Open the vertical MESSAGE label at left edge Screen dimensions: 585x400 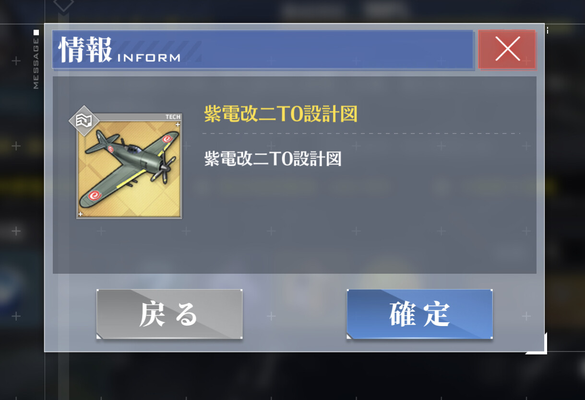tap(36, 64)
